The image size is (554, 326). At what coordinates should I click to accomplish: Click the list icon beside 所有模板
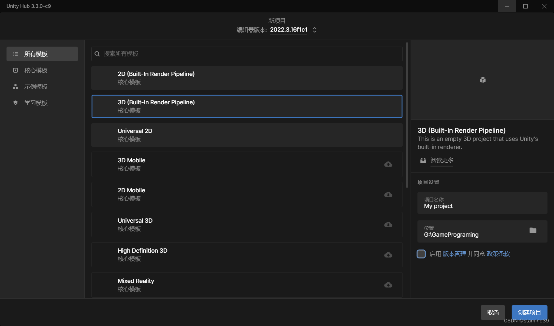tap(15, 54)
